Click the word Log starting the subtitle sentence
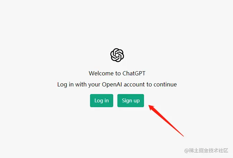This screenshot has height=158, width=233. (x=62, y=85)
